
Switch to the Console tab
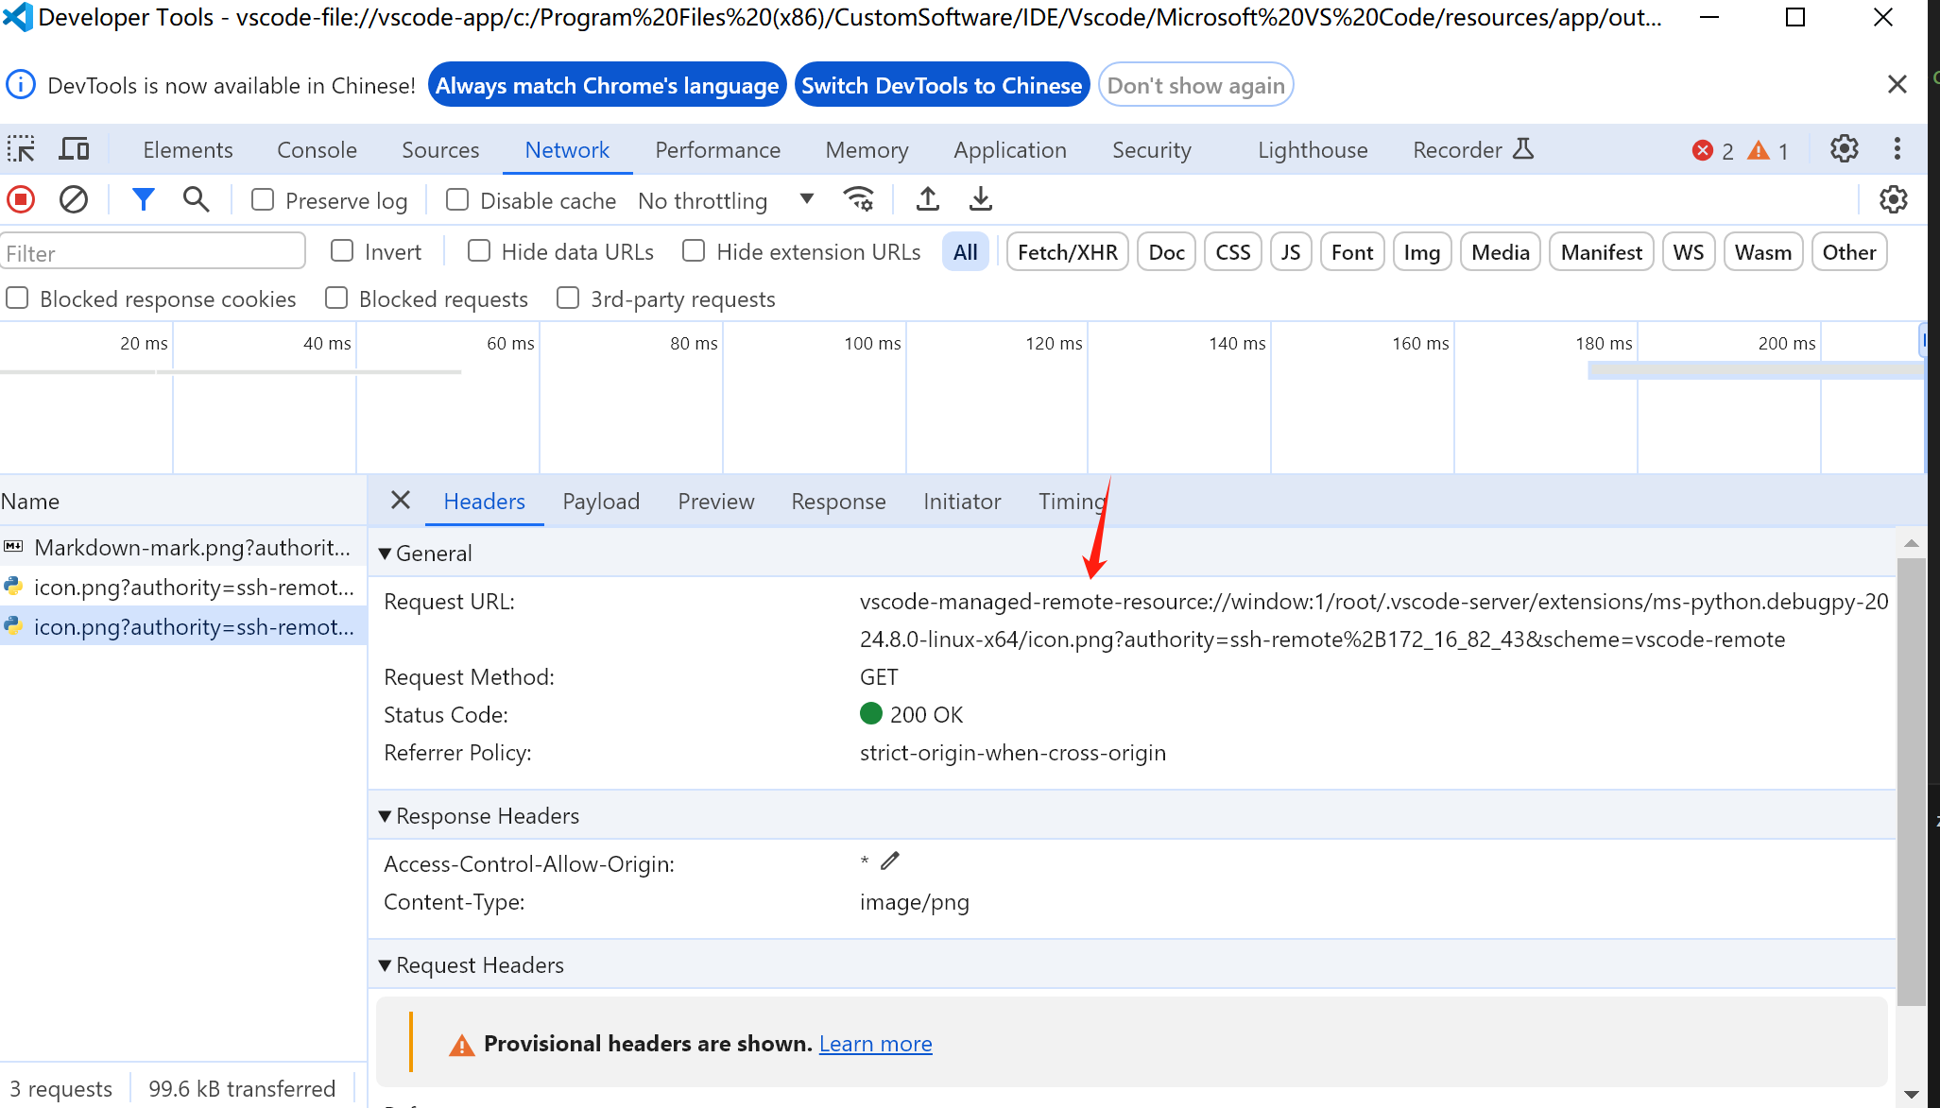pos(317,150)
